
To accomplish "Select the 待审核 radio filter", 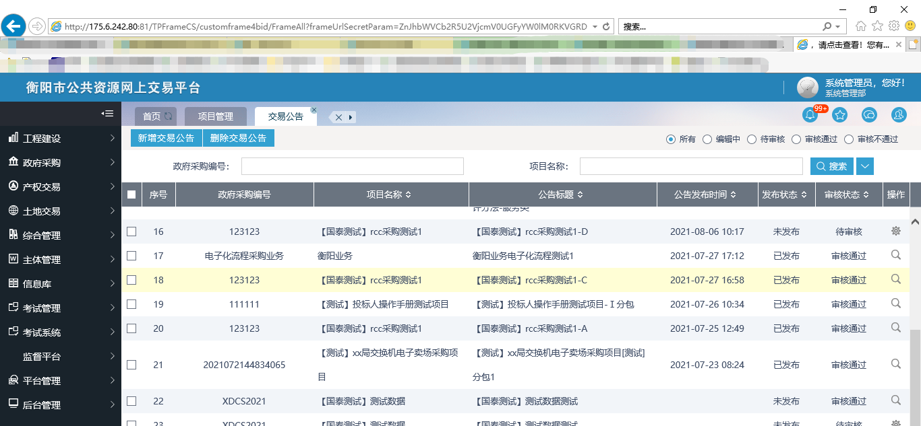I will click(x=752, y=139).
